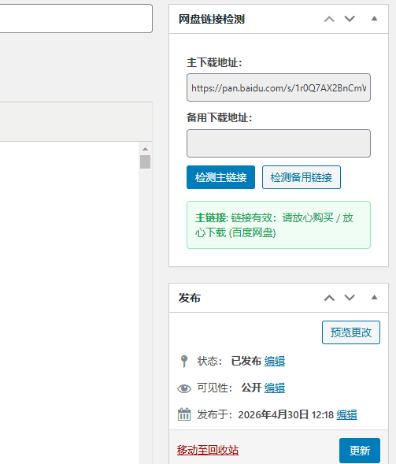Collapse the 网盘链接检测 panel
The height and width of the screenshot is (464, 396).
(x=374, y=19)
